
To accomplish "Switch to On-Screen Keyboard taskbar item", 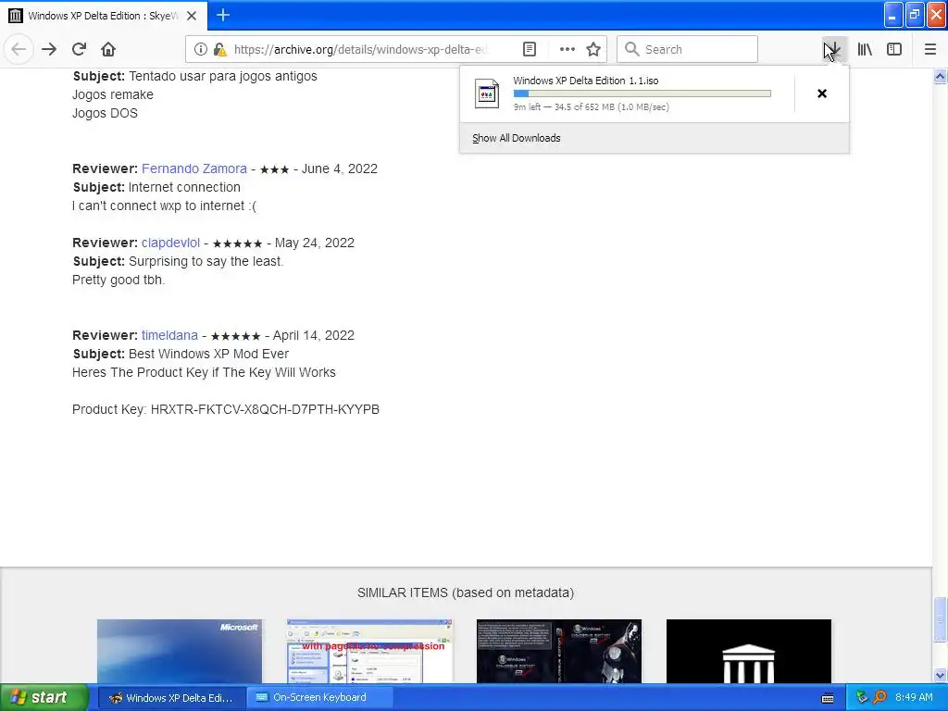I will tap(319, 697).
